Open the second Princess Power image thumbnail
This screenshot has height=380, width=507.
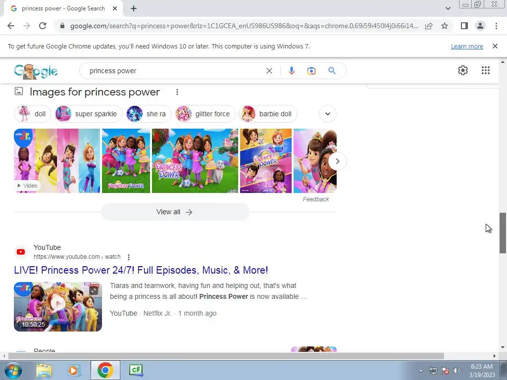(x=126, y=161)
